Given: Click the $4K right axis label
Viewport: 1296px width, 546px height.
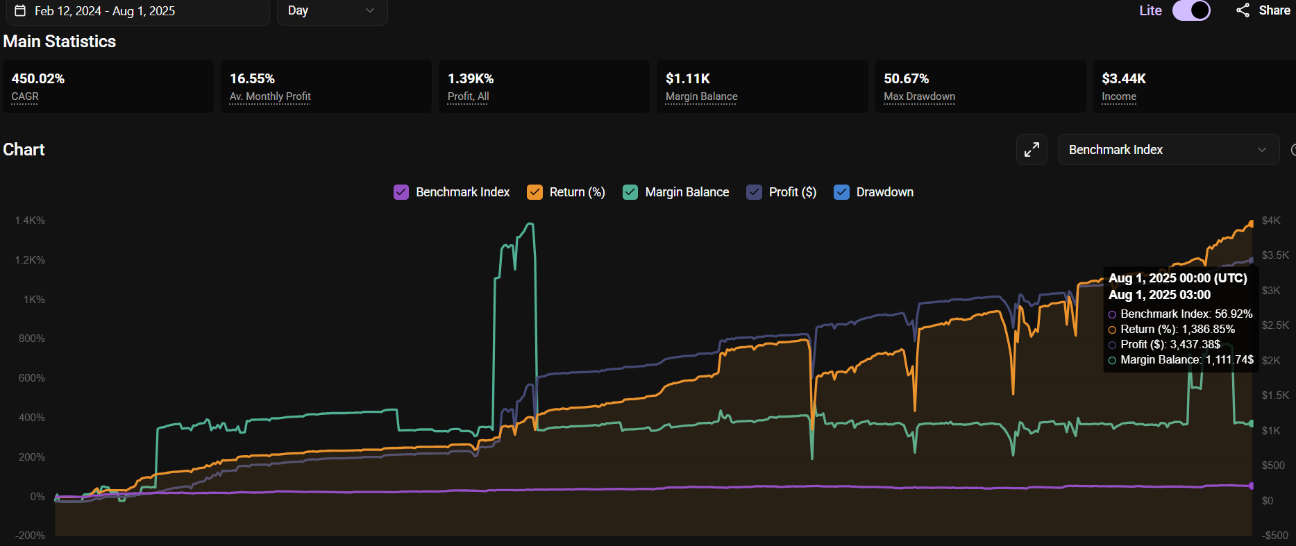Looking at the screenshot, I should (1271, 221).
